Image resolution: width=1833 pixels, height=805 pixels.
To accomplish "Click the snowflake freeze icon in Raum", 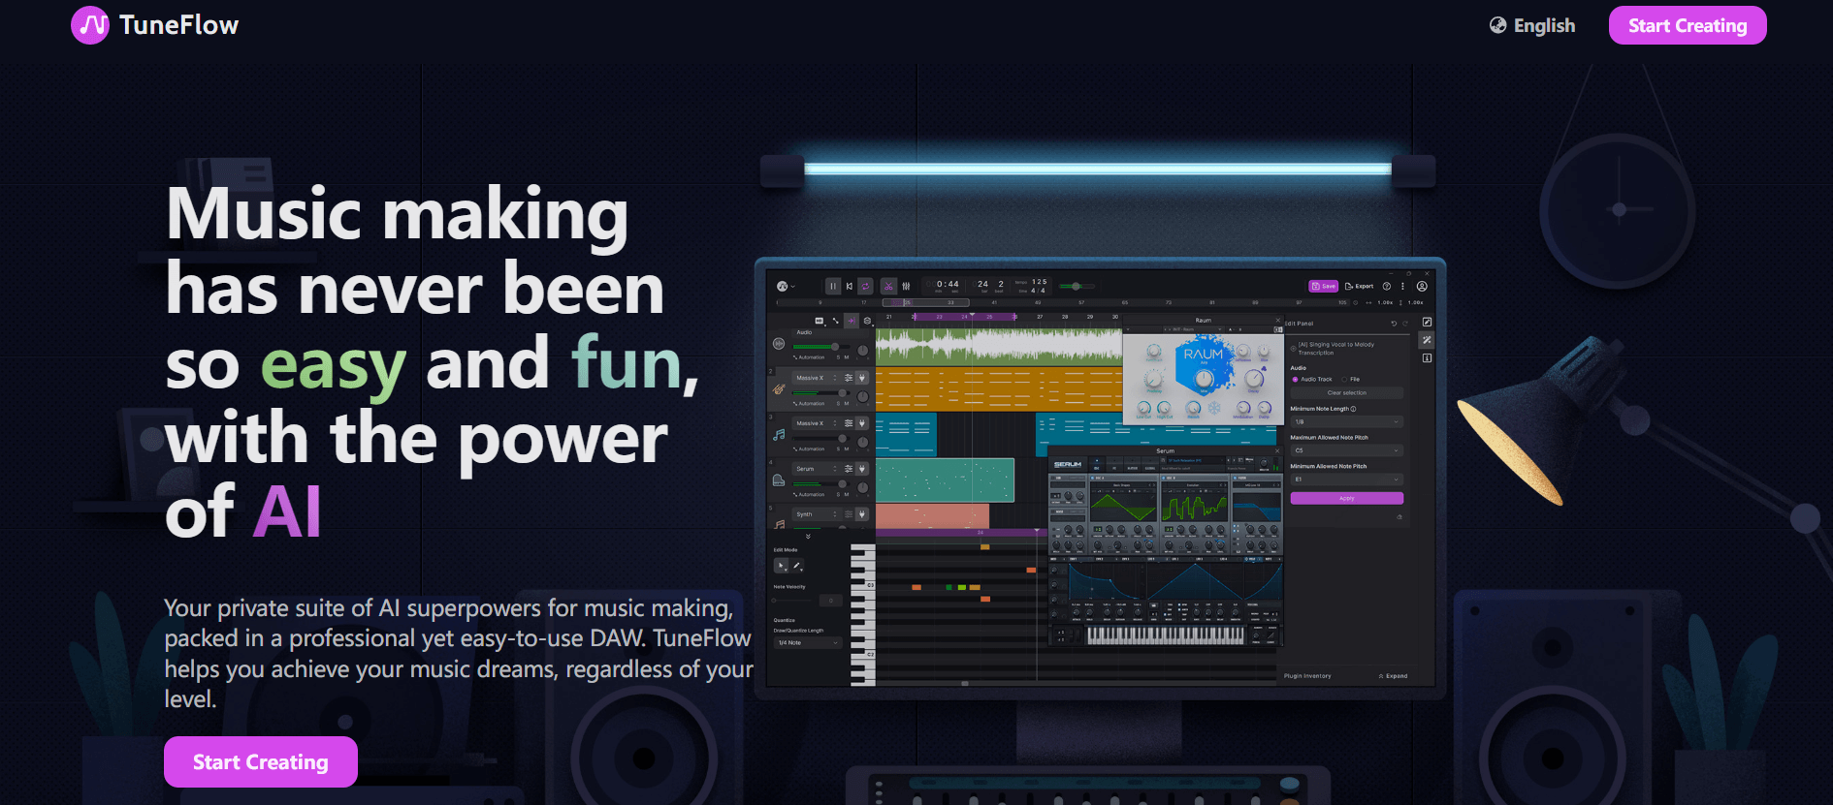I will [1214, 408].
